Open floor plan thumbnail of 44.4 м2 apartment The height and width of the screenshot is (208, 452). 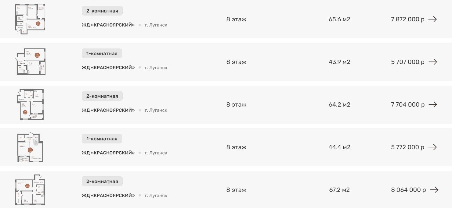[x=30, y=147]
